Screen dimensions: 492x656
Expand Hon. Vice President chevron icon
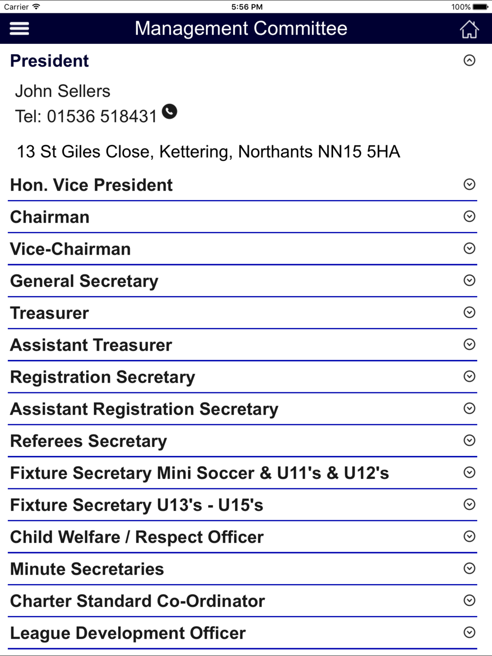coord(469,184)
